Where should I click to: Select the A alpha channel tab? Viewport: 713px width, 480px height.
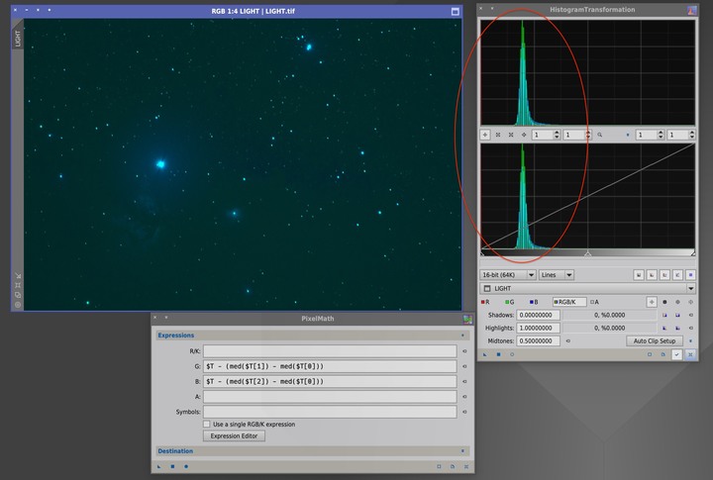tap(594, 302)
